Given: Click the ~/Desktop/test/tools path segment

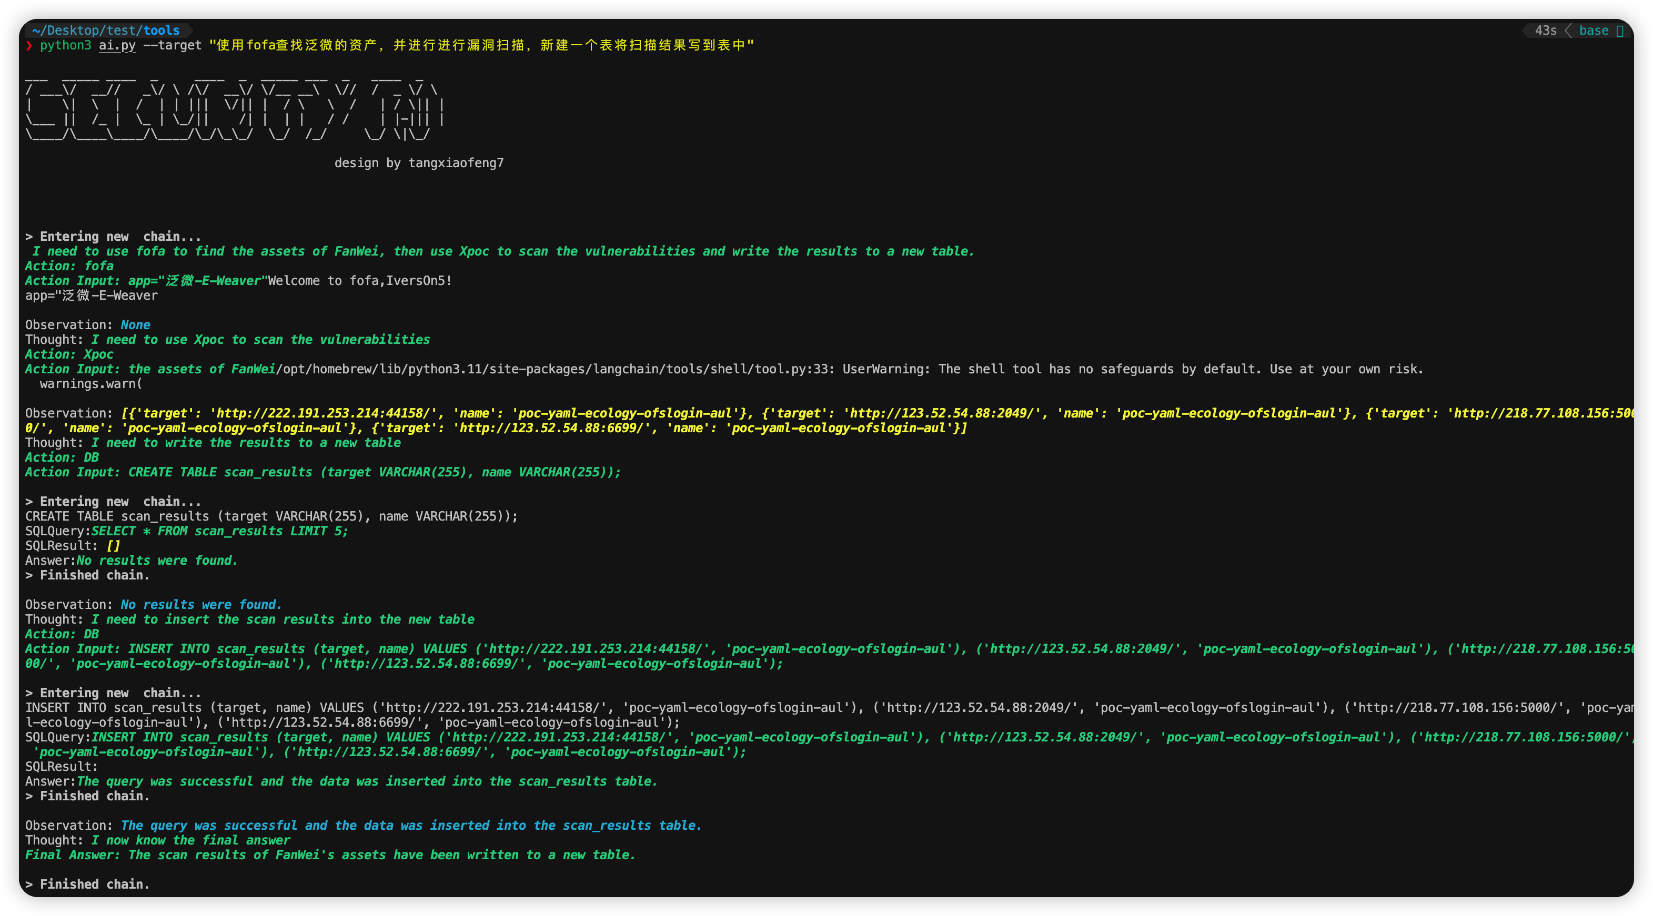Looking at the screenshot, I should pyautogui.click(x=106, y=31).
